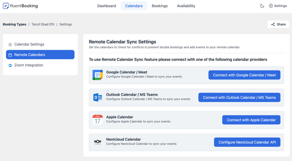Click the Outlook Calendar logo icon
Viewport: 292px width, 161px height.
point(98,97)
